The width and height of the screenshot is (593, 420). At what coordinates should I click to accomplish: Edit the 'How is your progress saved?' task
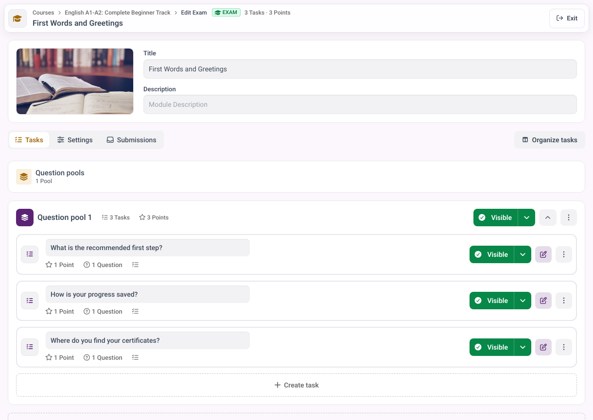[543, 301]
